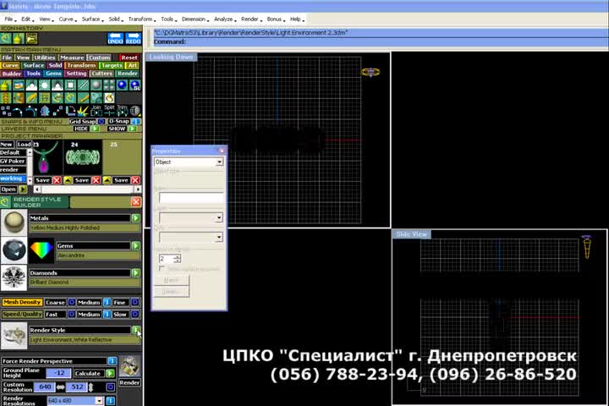Image resolution: width=609 pixels, height=406 pixels.
Task: Click Load in Project Manager
Action: 24,144
